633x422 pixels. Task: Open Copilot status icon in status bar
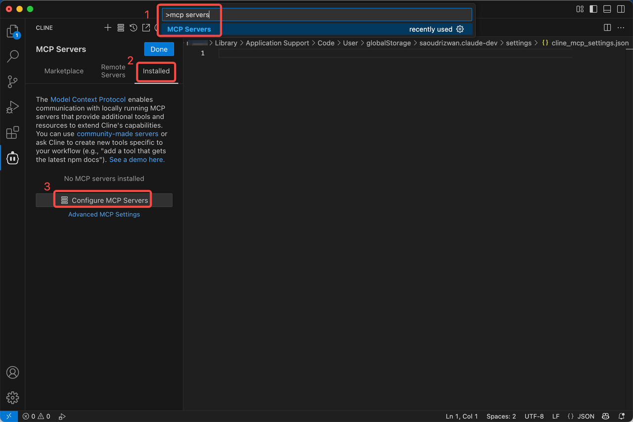tap(605, 417)
